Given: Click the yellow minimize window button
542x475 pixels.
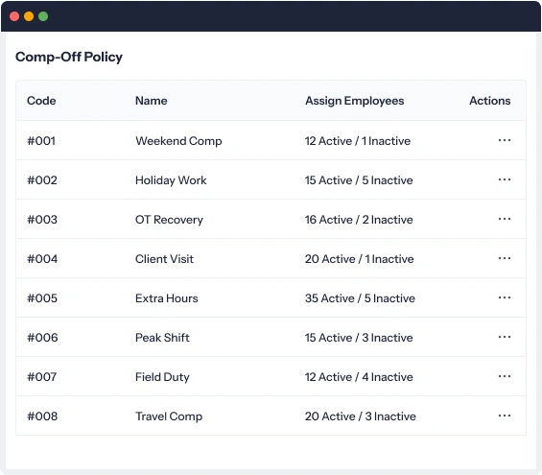Looking at the screenshot, I should coord(29,16).
